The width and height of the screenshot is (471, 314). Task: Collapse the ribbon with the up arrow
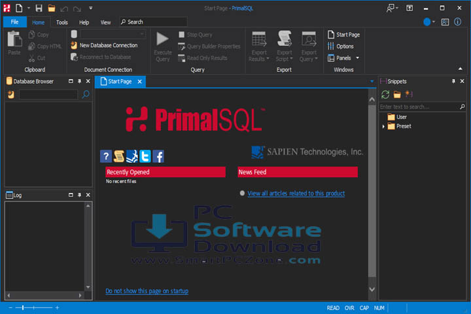[460, 69]
